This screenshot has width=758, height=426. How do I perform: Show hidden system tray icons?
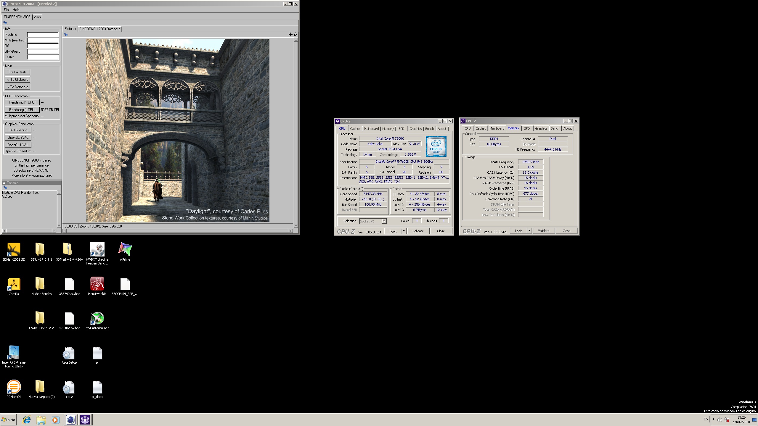point(713,419)
